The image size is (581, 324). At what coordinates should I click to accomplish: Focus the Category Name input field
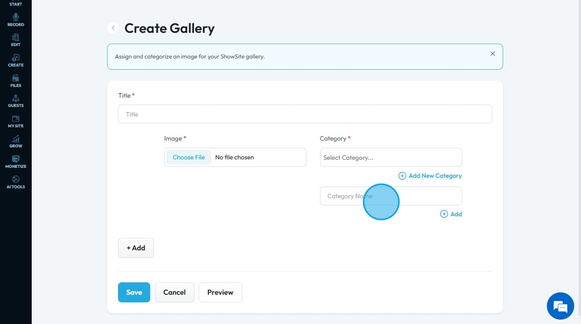coord(342,196)
